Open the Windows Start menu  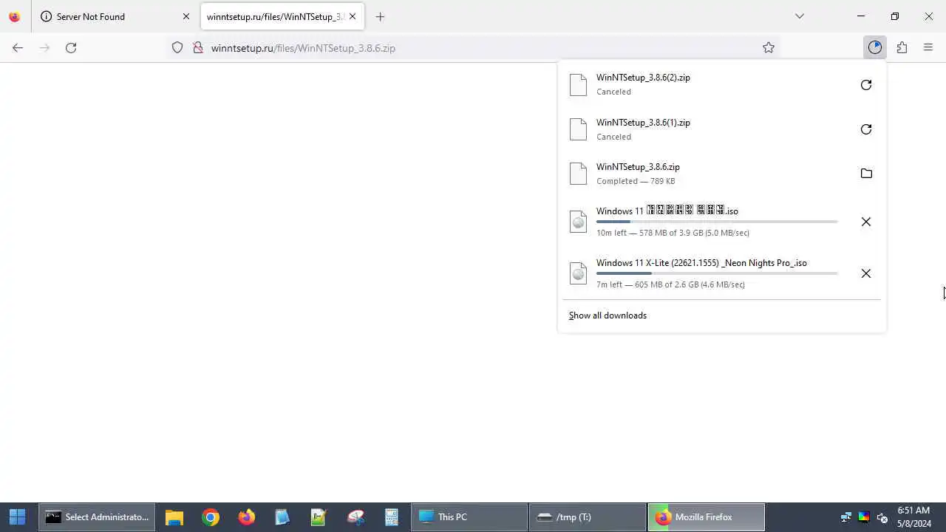[18, 517]
